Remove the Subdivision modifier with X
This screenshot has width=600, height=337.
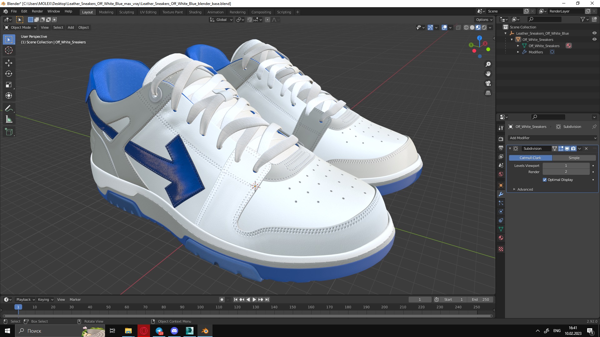586,149
